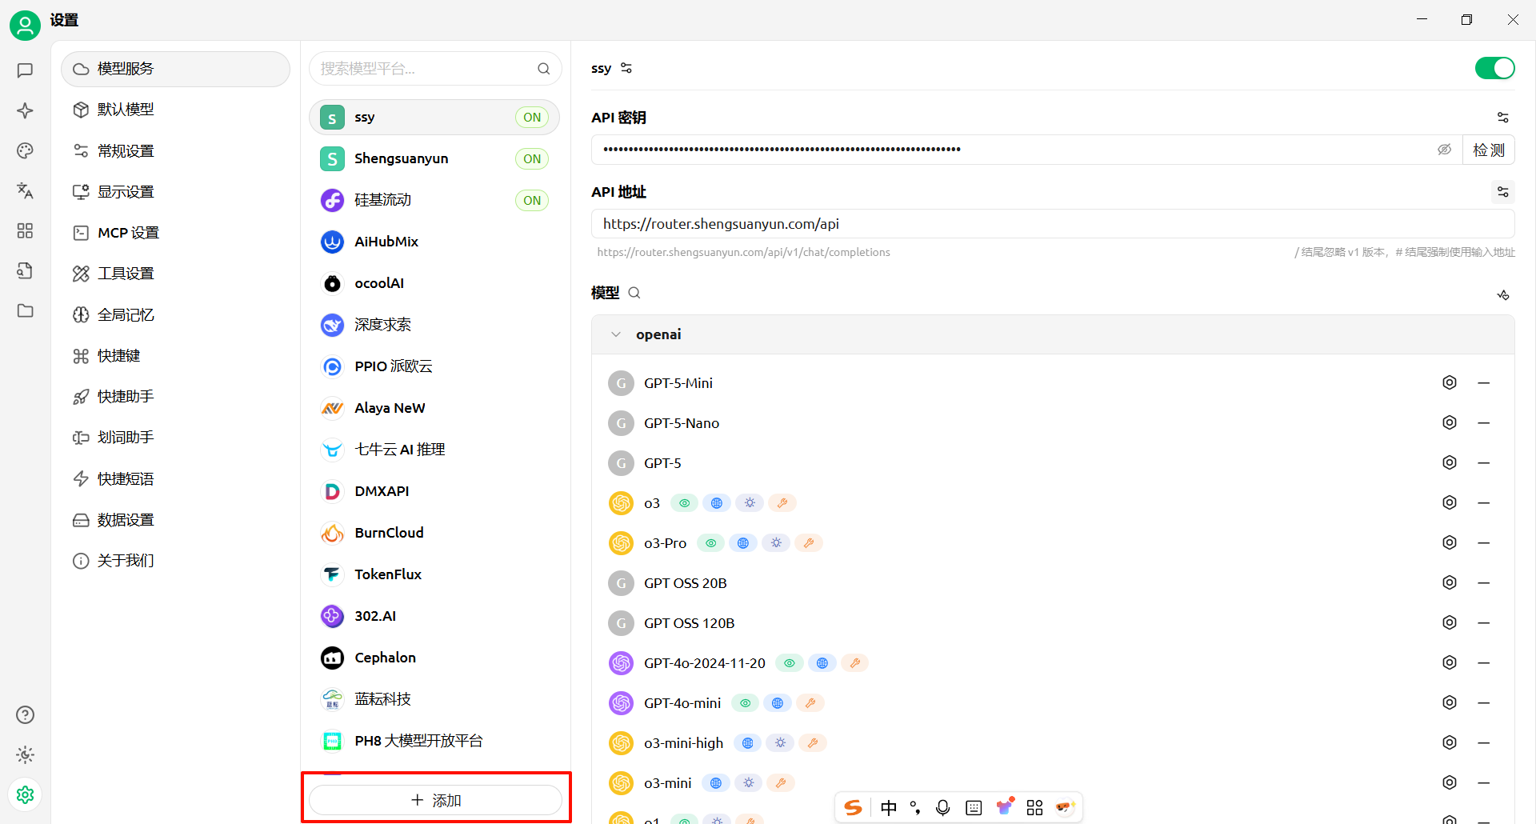Switch theme using the sun icon
Image resolution: width=1536 pixels, height=824 pixels.
(25, 754)
